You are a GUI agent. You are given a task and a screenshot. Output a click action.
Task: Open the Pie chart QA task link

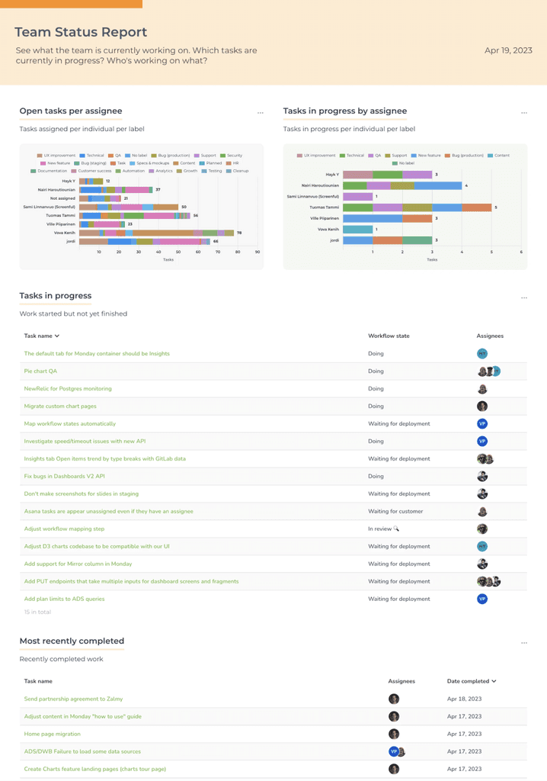click(x=42, y=371)
